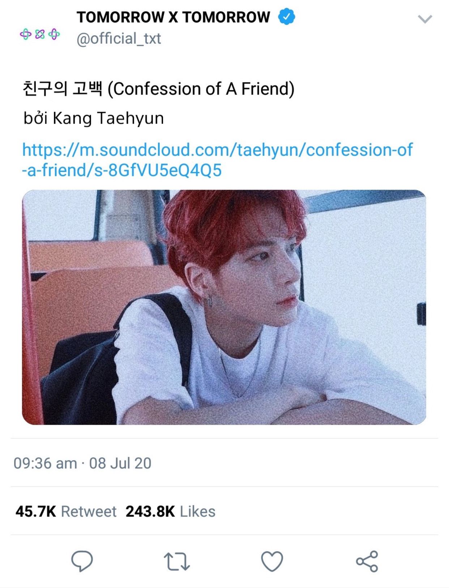Open the TXT profile avatar logo

(40, 34)
